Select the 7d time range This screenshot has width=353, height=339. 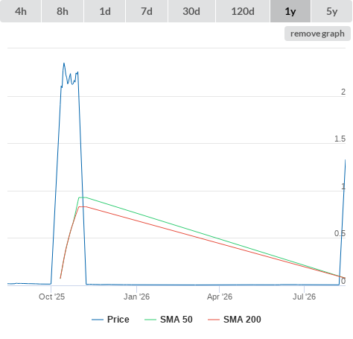pos(147,11)
